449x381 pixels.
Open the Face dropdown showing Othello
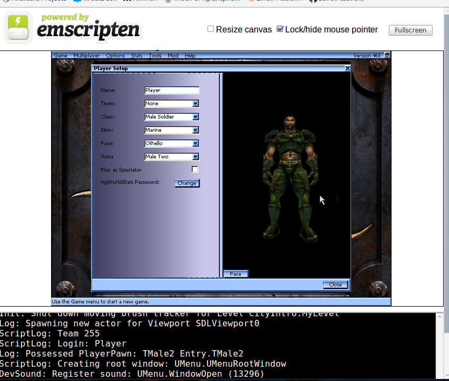tap(196, 143)
